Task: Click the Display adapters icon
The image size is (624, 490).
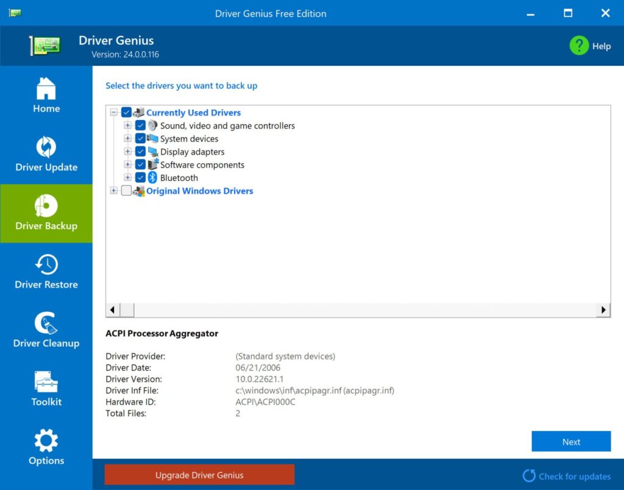Action: tap(152, 152)
